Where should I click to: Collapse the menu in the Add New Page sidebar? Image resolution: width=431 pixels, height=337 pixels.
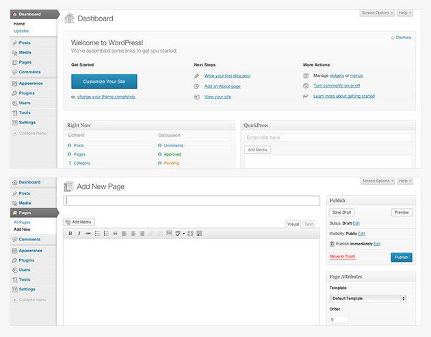click(29, 299)
